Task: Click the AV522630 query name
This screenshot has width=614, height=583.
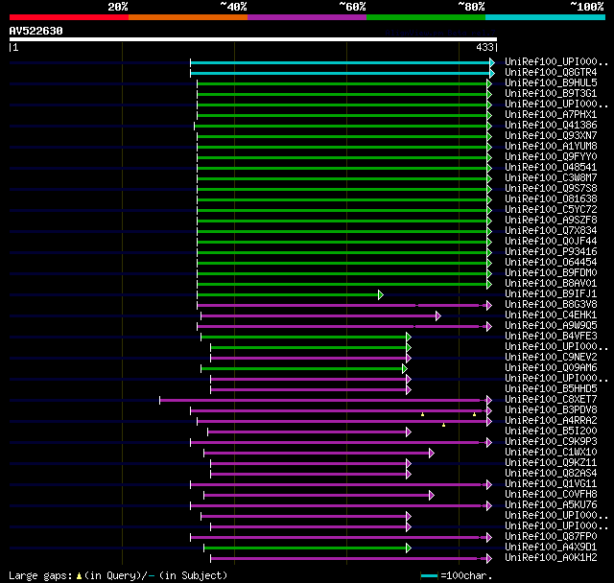Action: pyautogui.click(x=36, y=31)
